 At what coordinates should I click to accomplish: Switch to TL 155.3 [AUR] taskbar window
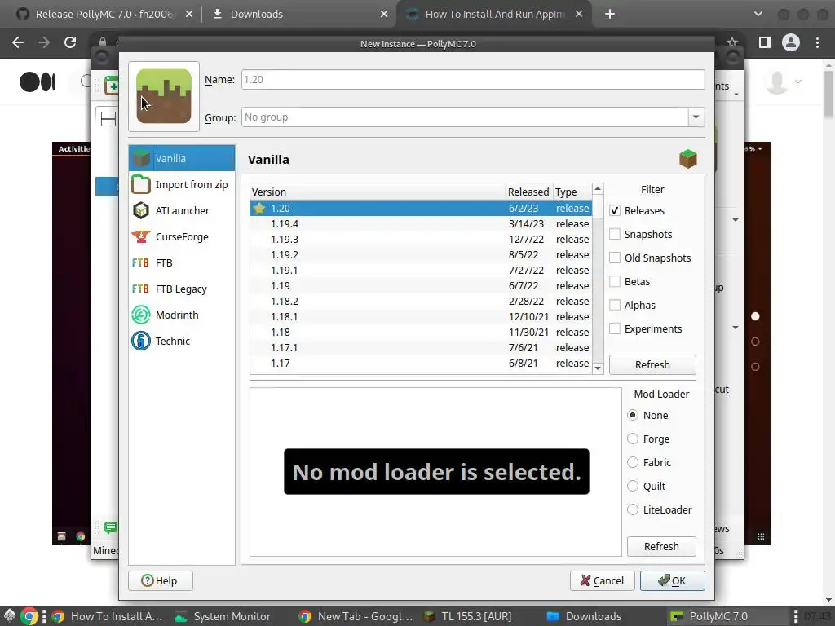[x=469, y=616]
